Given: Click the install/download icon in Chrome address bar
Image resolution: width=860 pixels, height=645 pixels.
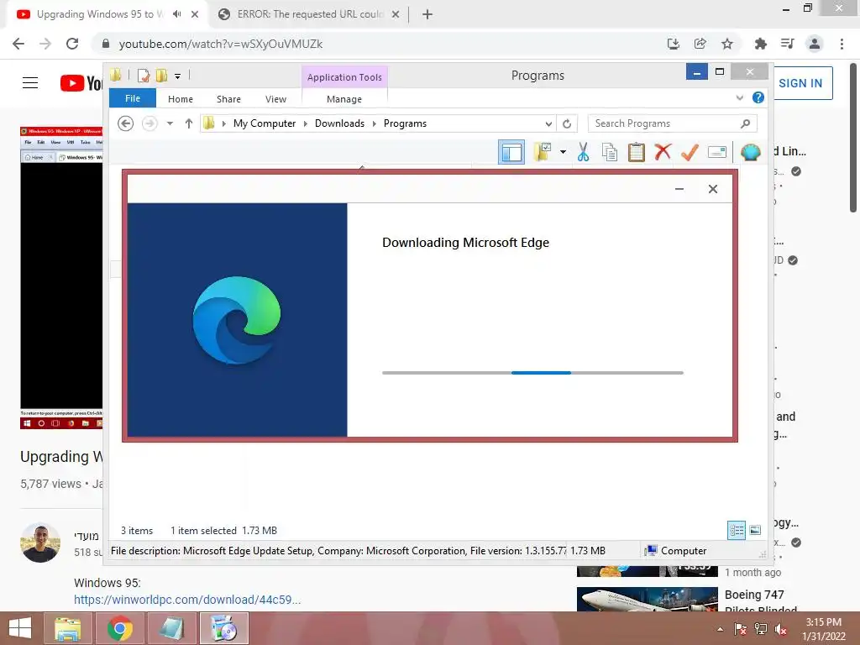Looking at the screenshot, I should point(674,44).
